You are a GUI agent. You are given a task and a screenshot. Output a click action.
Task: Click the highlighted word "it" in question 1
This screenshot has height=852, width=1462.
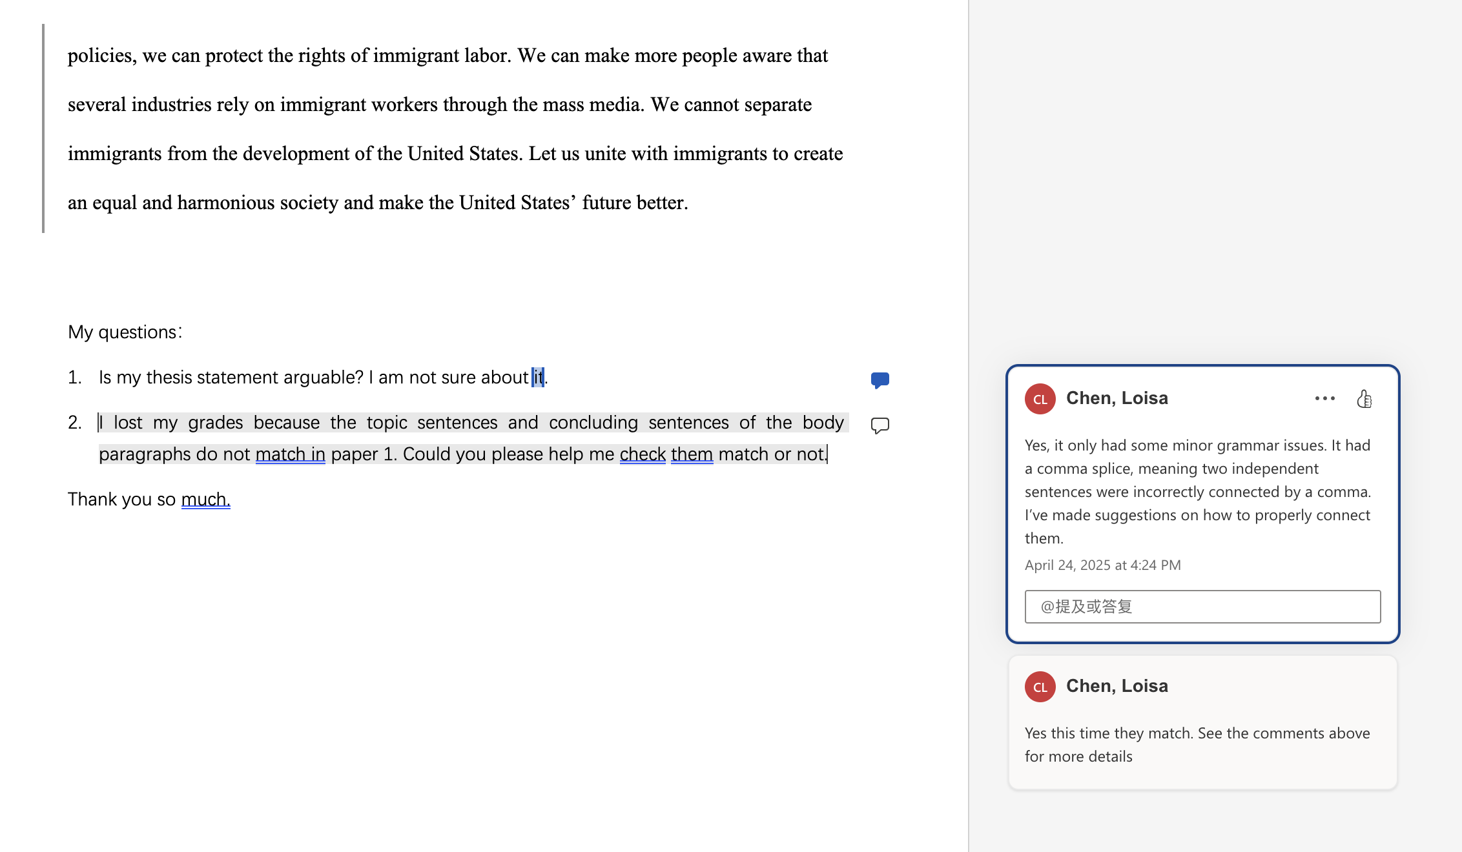[538, 378]
